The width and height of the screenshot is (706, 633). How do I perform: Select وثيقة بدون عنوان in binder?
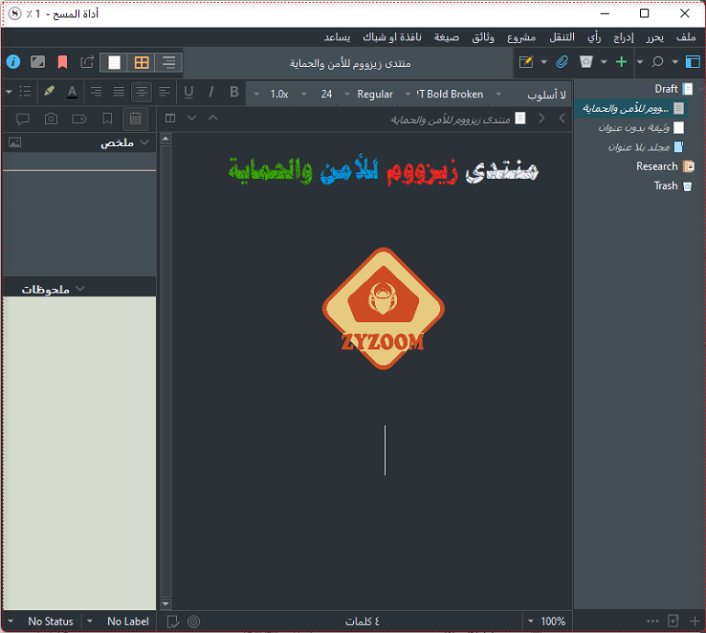click(x=634, y=128)
